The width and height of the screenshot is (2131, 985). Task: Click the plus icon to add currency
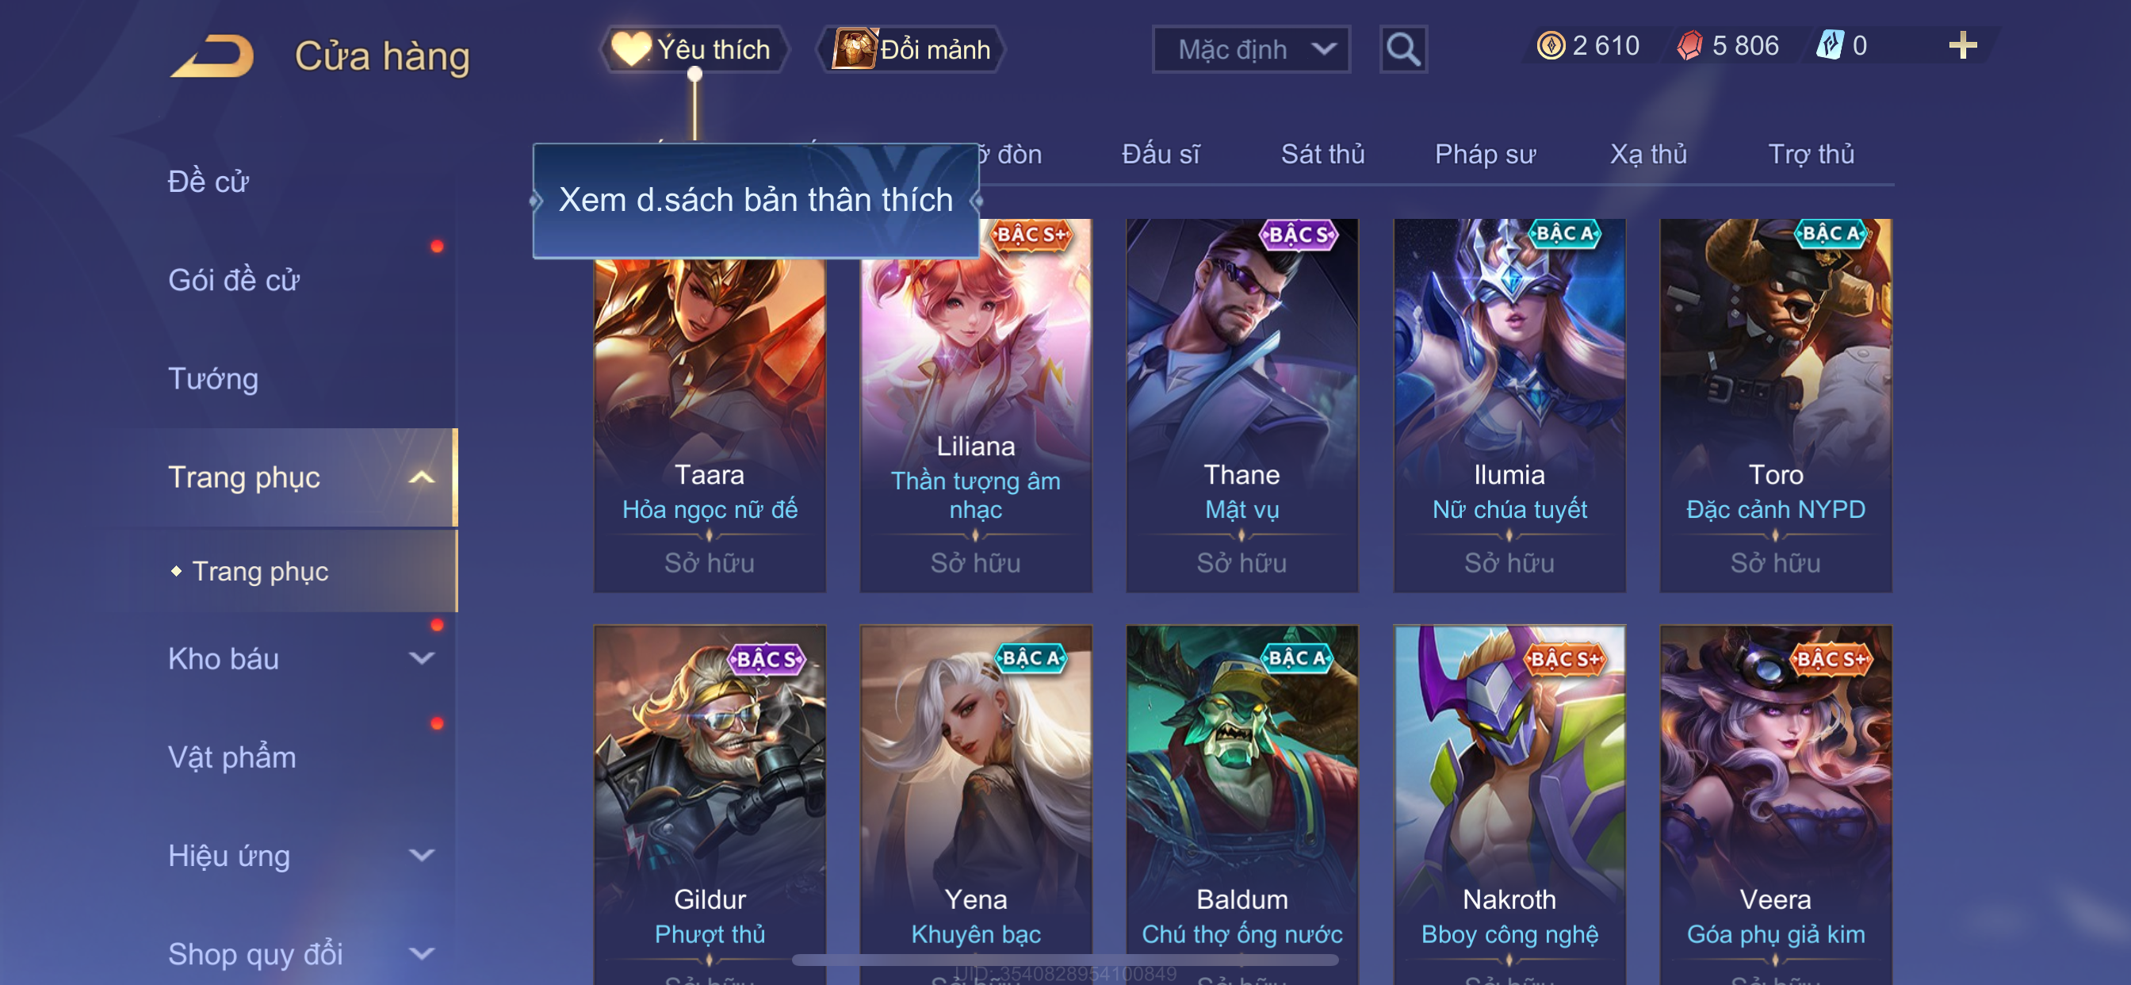1962,45
